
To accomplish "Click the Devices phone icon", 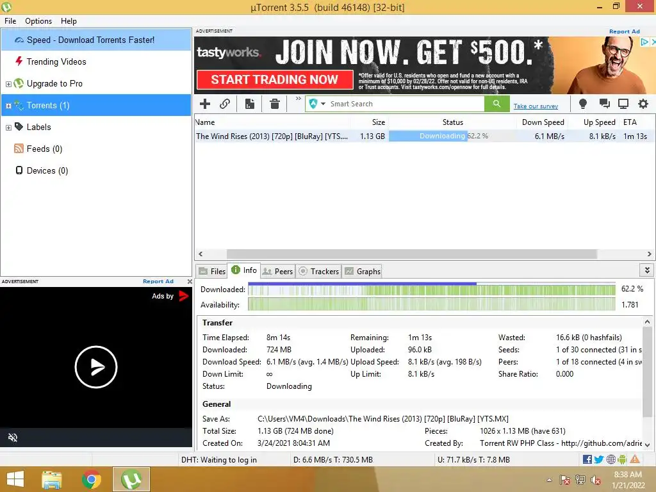I will pyautogui.click(x=19, y=170).
